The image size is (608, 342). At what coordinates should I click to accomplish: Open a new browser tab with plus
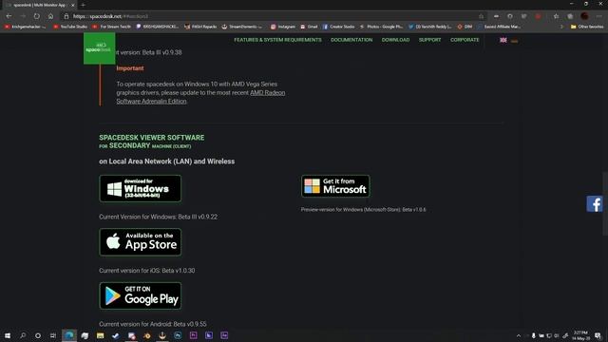(x=83, y=5)
